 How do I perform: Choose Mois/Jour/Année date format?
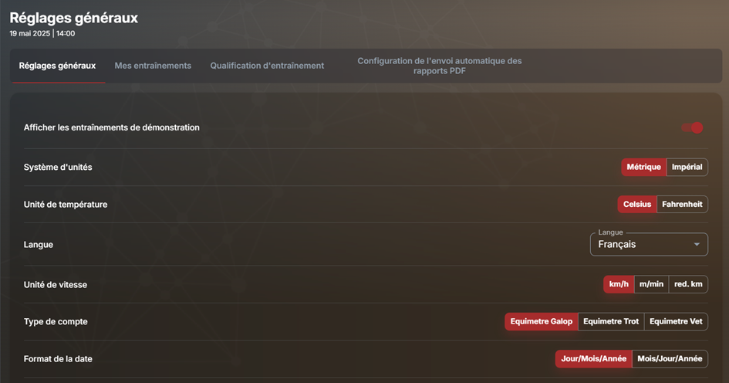point(670,359)
